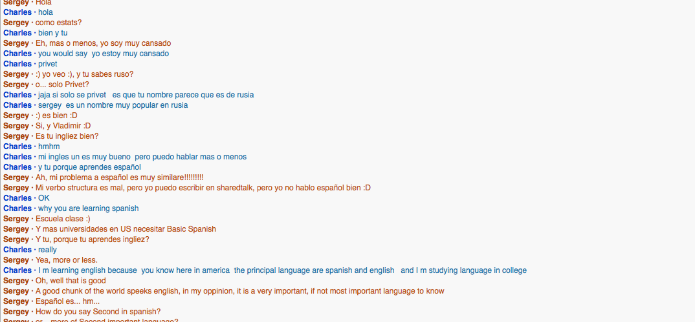695x322 pixels.
Task: Click Charles's "privet" message
Action: [x=47, y=64]
